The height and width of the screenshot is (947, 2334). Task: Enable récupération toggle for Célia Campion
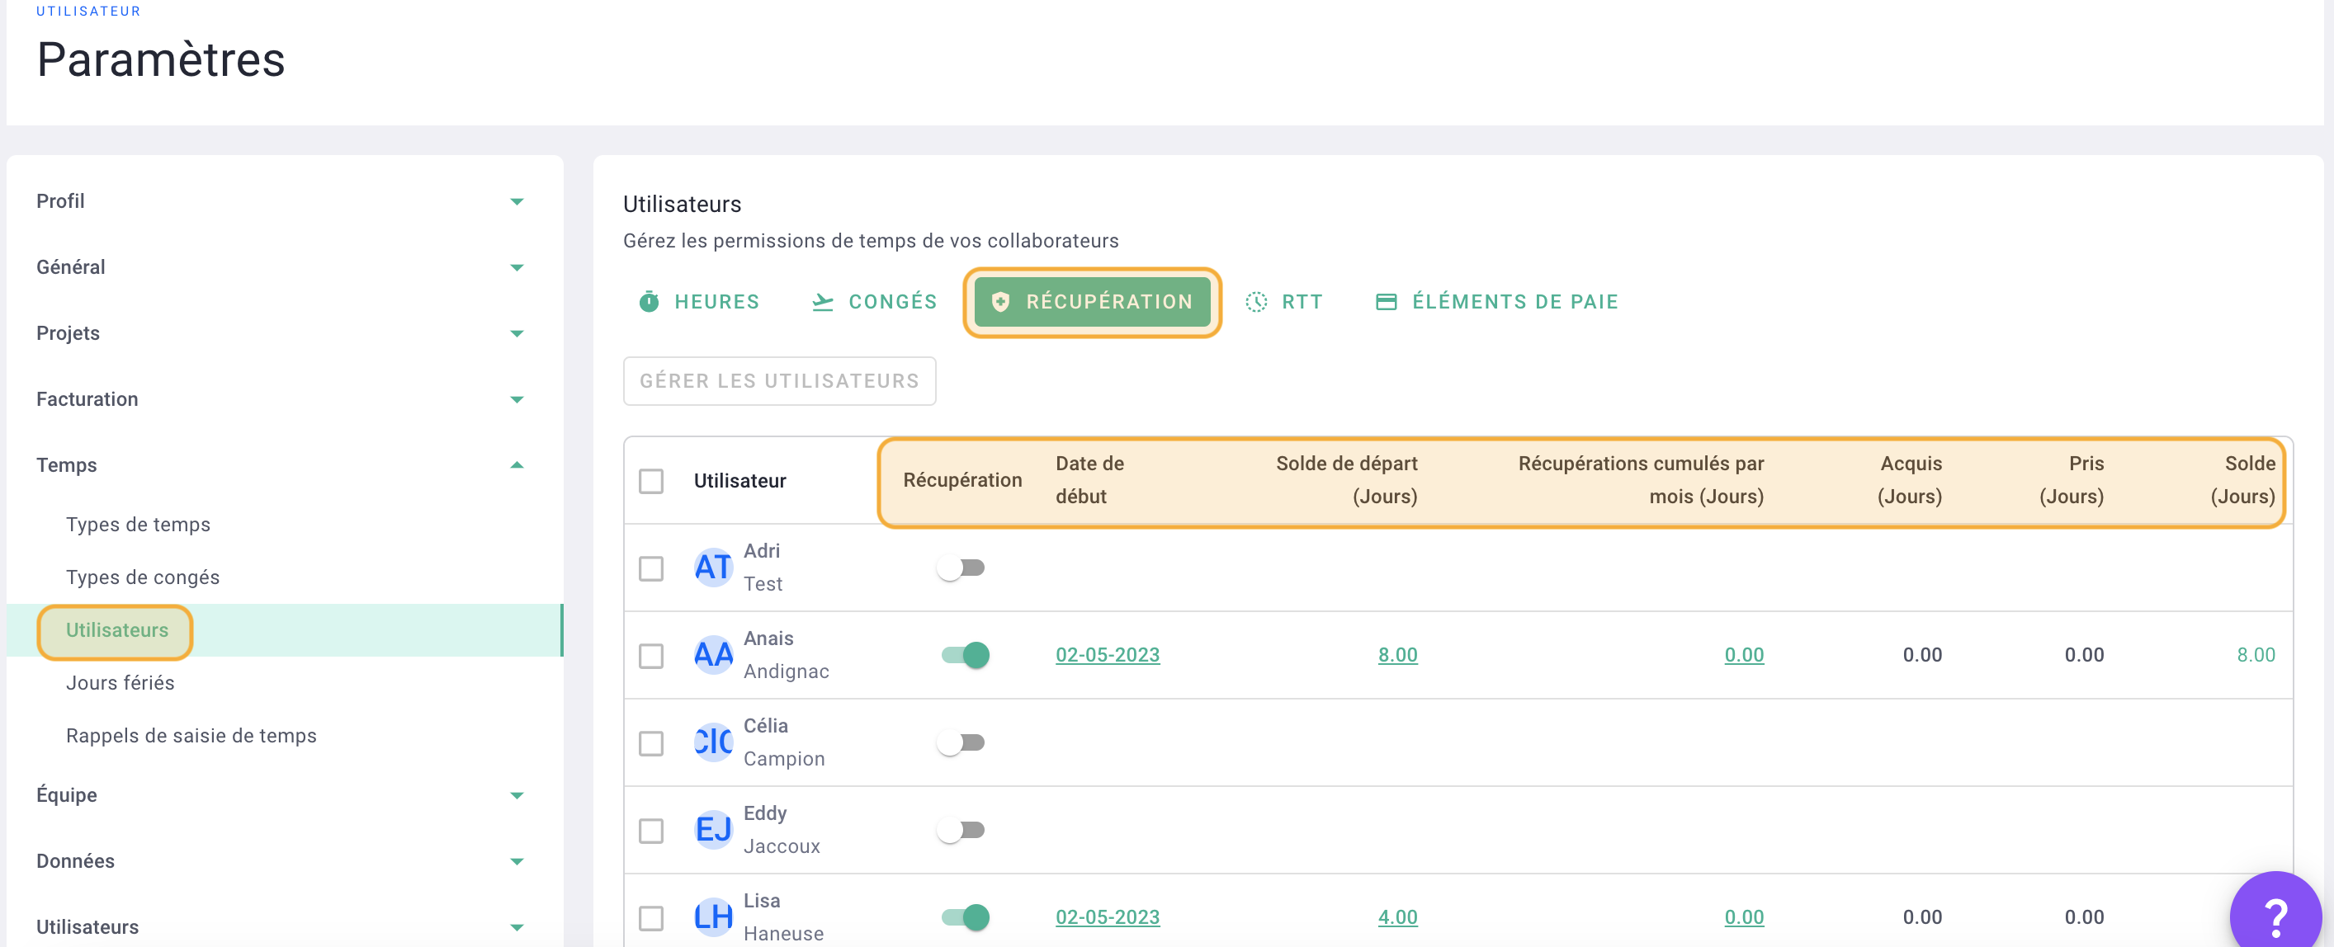tap(961, 742)
